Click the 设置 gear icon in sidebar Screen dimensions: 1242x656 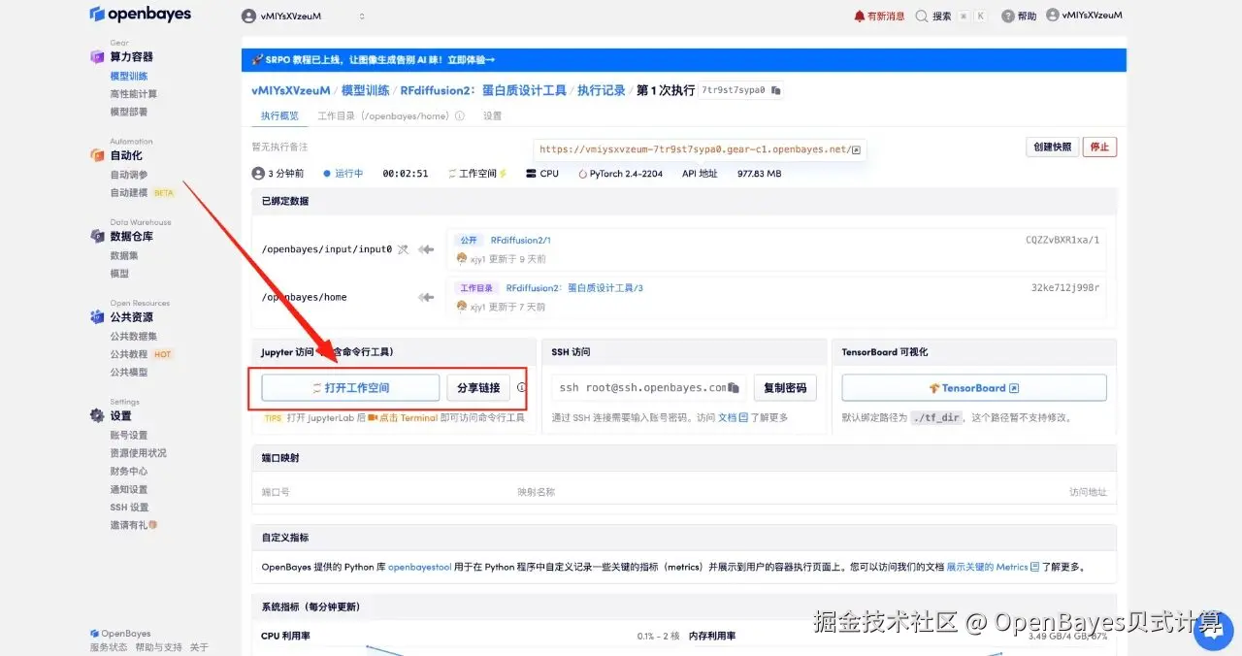pyautogui.click(x=95, y=414)
